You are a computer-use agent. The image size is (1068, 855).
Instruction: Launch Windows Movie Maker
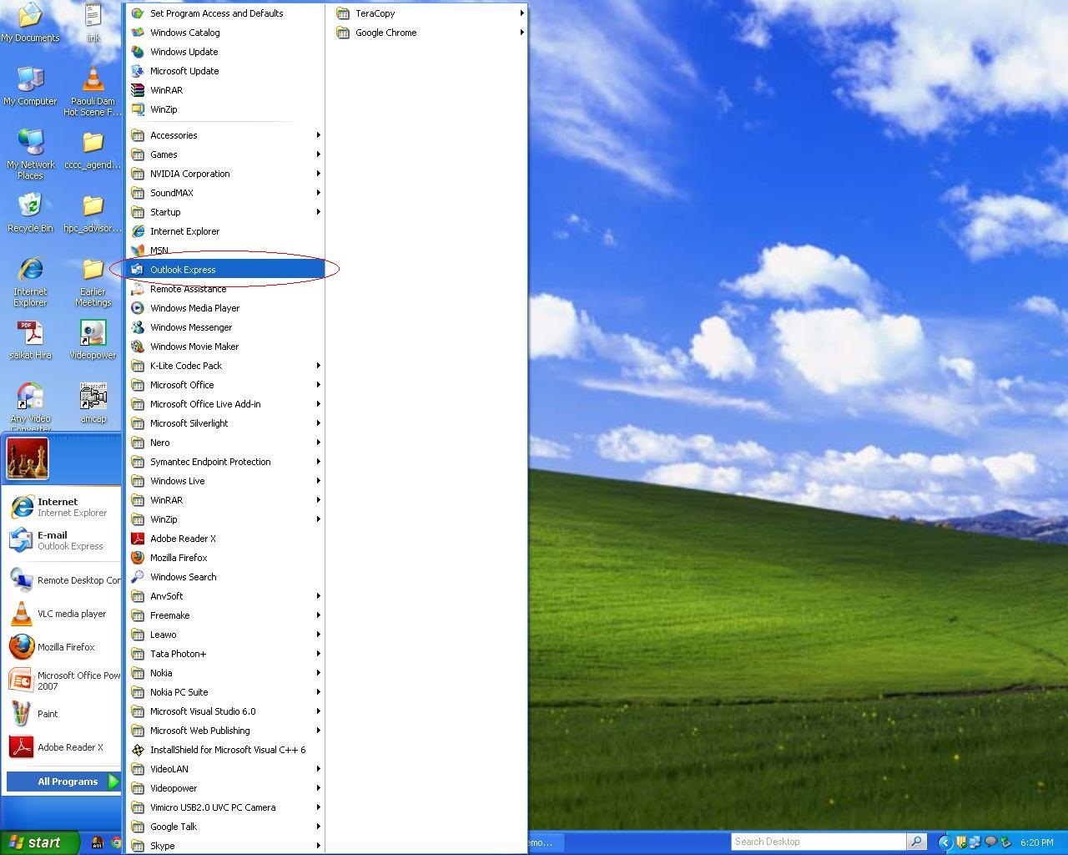point(226,347)
